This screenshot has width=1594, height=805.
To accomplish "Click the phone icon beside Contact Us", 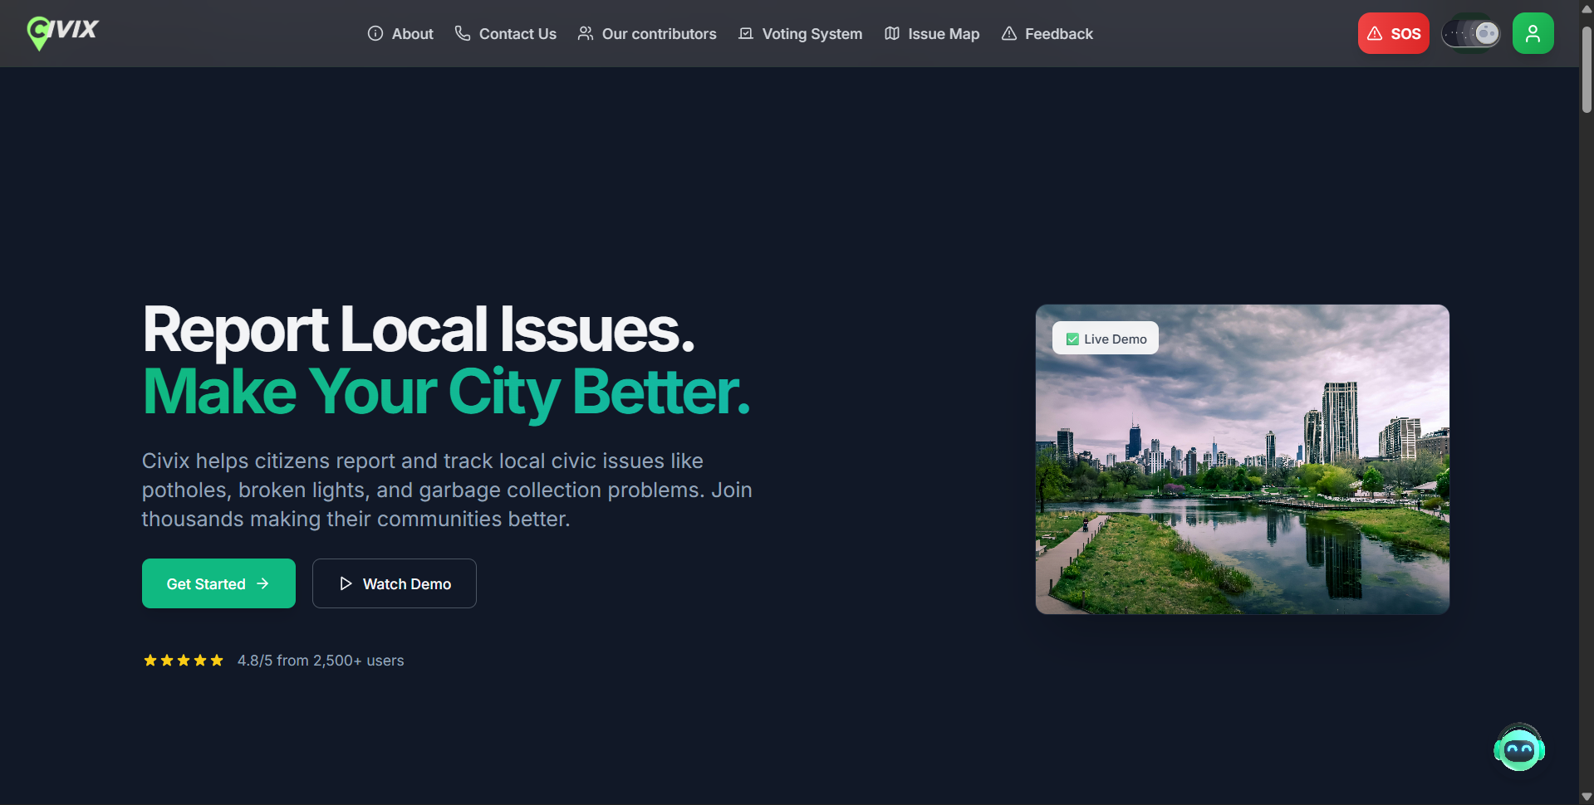I will 463,33.
